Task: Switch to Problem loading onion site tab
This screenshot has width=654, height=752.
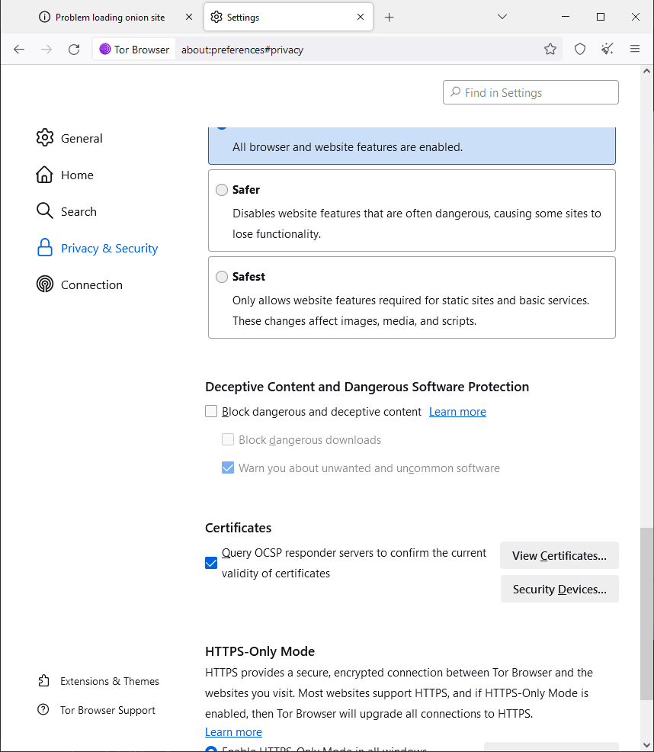Action: coord(110,18)
